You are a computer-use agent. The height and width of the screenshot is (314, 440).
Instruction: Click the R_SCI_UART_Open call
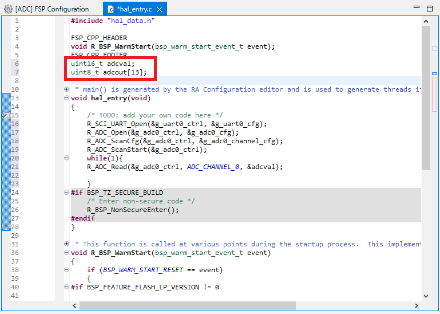point(177,124)
